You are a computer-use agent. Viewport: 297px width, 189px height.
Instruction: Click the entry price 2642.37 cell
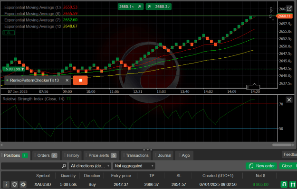click(x=121, y=184)
